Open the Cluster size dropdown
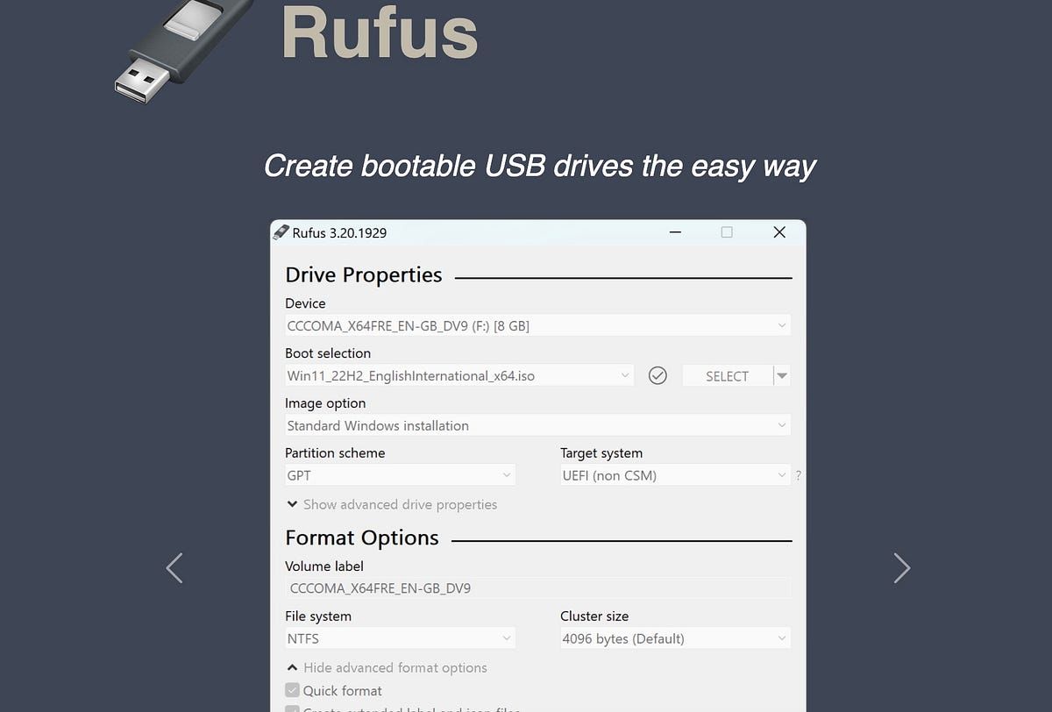The width and height of the screenshot is (1052, 712). pos(675,638)
